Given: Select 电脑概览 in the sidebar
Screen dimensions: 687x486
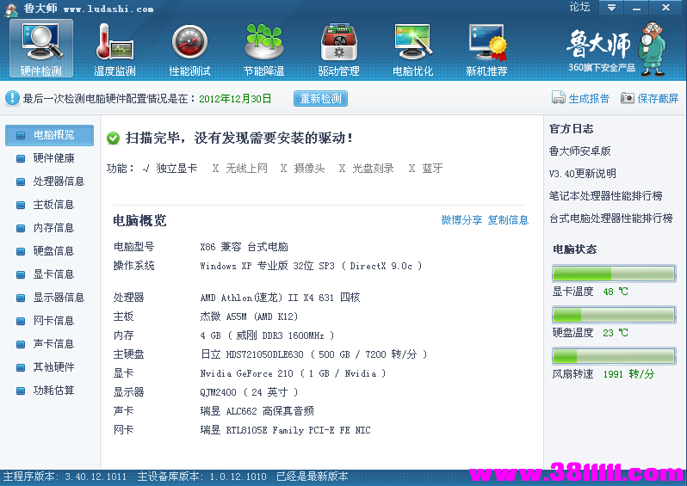Looking at the screenshot, I should click(50, 135).
